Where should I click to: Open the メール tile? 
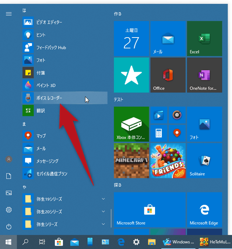pos(168,39)
